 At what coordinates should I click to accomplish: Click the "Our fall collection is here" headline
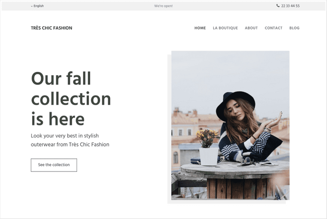pos(71,98)
